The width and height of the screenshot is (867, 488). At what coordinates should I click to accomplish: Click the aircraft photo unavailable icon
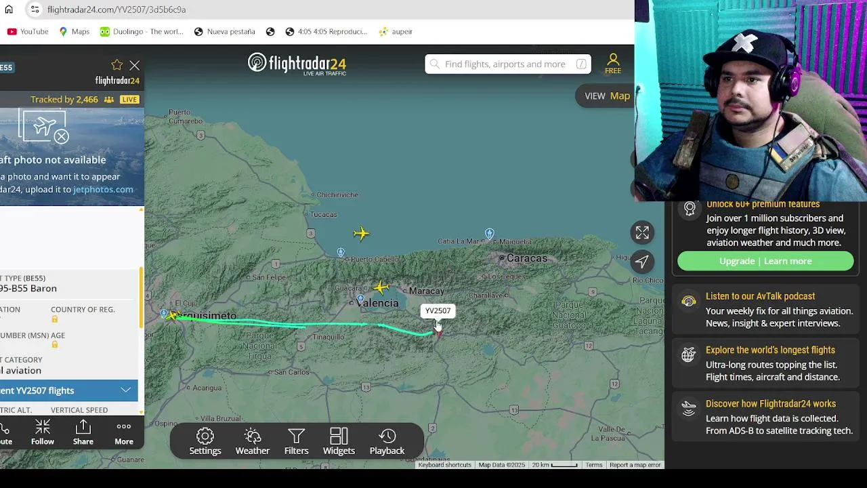(x=44, y=127)
